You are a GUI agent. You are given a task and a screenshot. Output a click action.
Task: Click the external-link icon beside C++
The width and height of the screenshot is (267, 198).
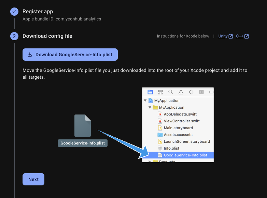(x=247, y=36)
